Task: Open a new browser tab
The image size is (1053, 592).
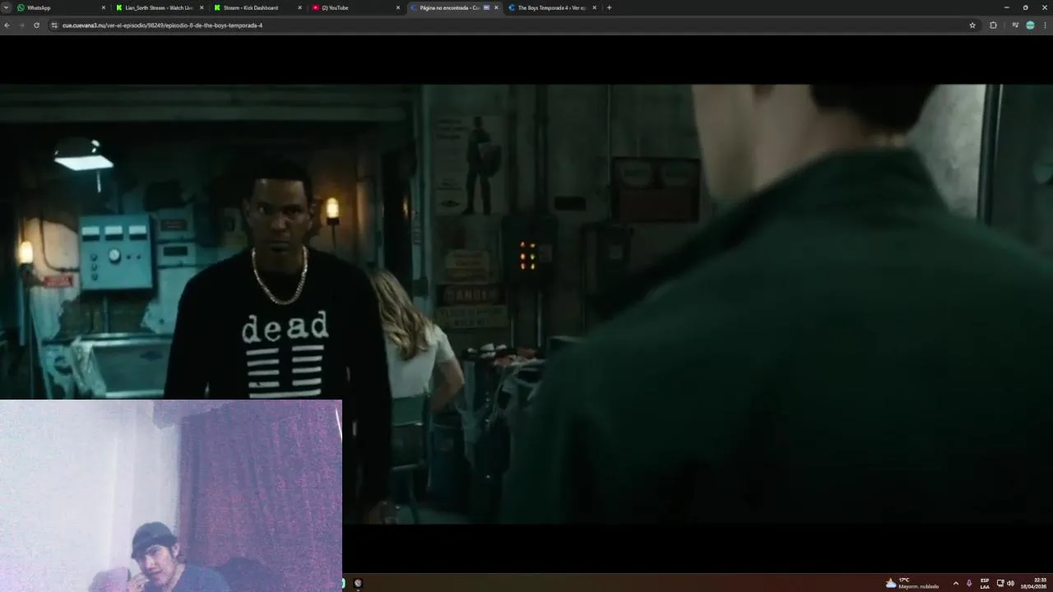Action: point(609,7)
